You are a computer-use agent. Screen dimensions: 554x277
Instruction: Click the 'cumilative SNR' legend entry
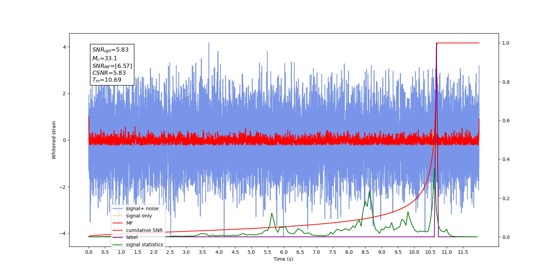tap(137, 230)
